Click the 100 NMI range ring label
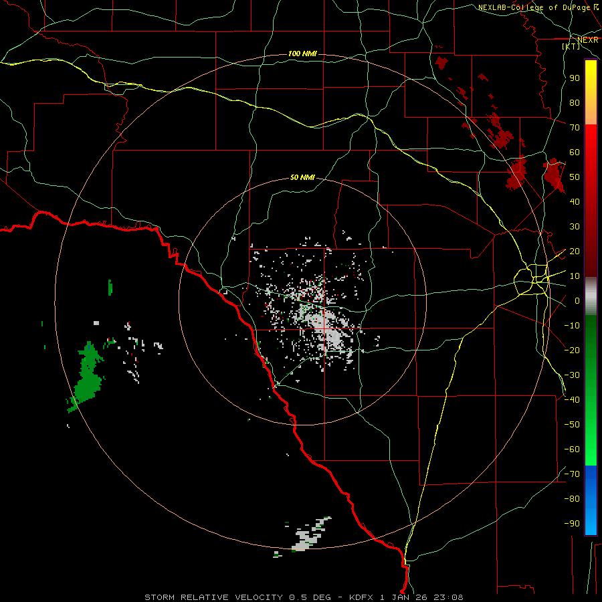Viewport: 602px width, 602px height. tap(302, 54)
